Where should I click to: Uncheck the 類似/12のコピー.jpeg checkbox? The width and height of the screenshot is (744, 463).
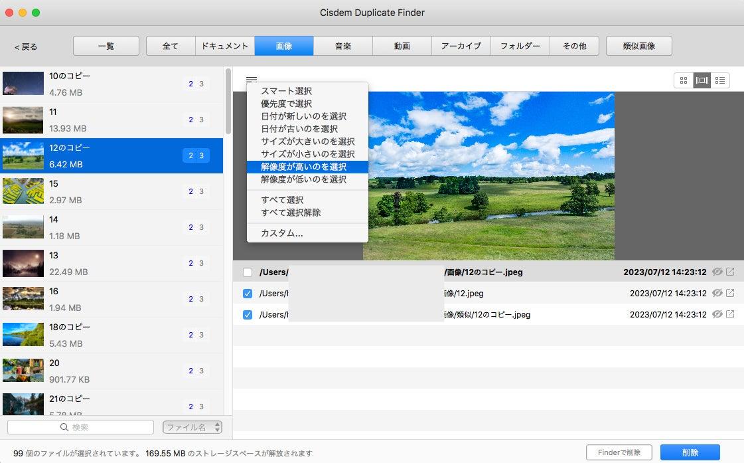tap(247, 315)
